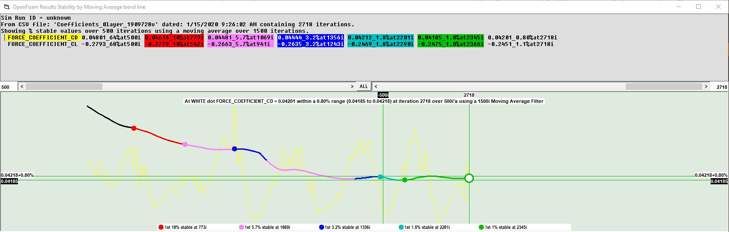Click blue cell -0.2635_3.2%at1243i
This screenshot has height=232, width=729.
pyautogui.click(x=311, y=44)
